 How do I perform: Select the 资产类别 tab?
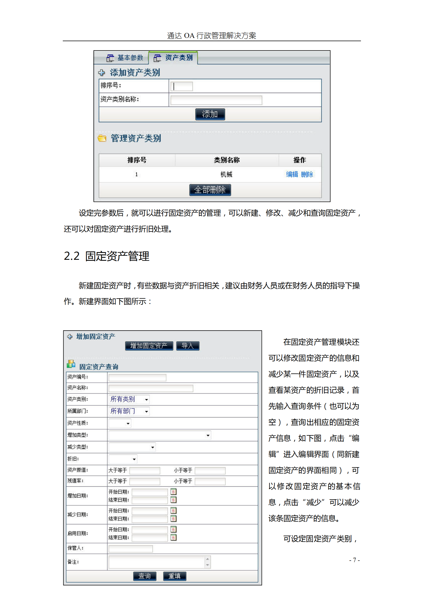click(x=173, y=58)
